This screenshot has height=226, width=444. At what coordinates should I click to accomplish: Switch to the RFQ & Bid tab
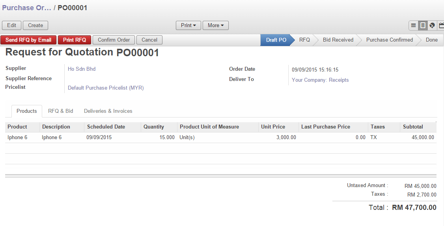[x=60, y=111]
